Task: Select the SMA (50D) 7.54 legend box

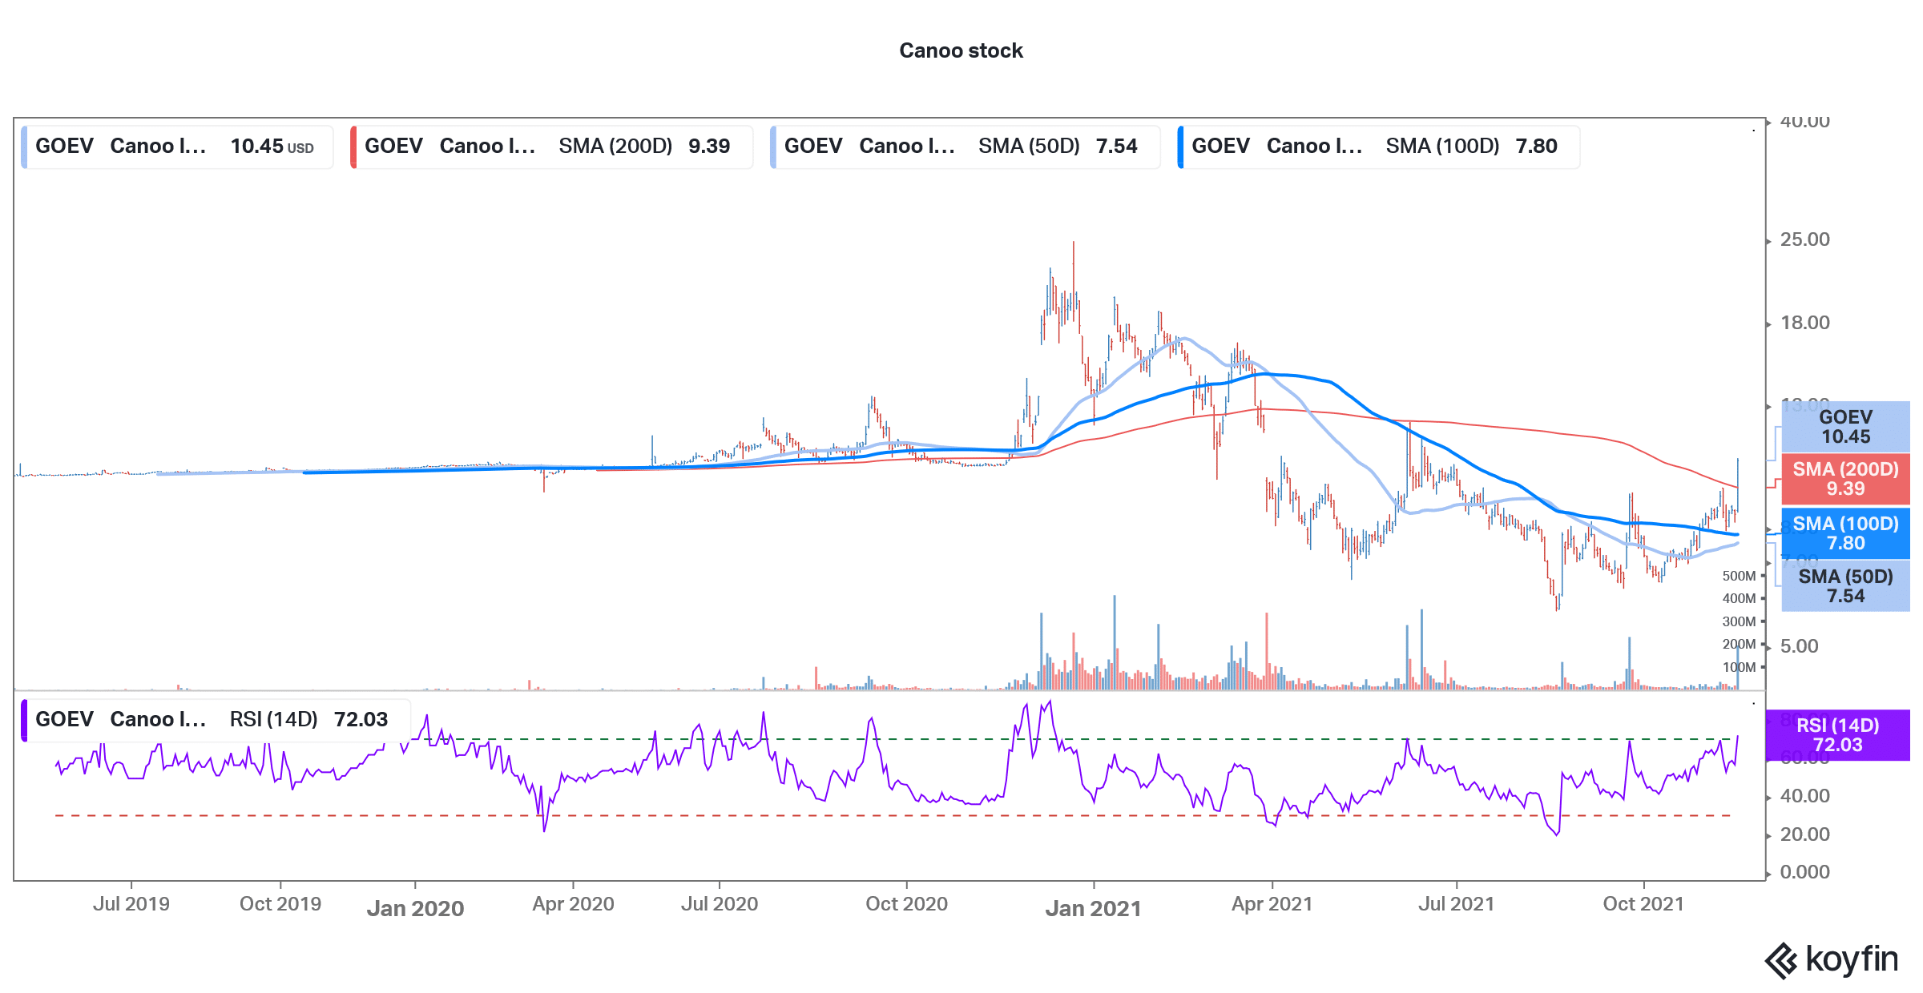Action: 965,147
